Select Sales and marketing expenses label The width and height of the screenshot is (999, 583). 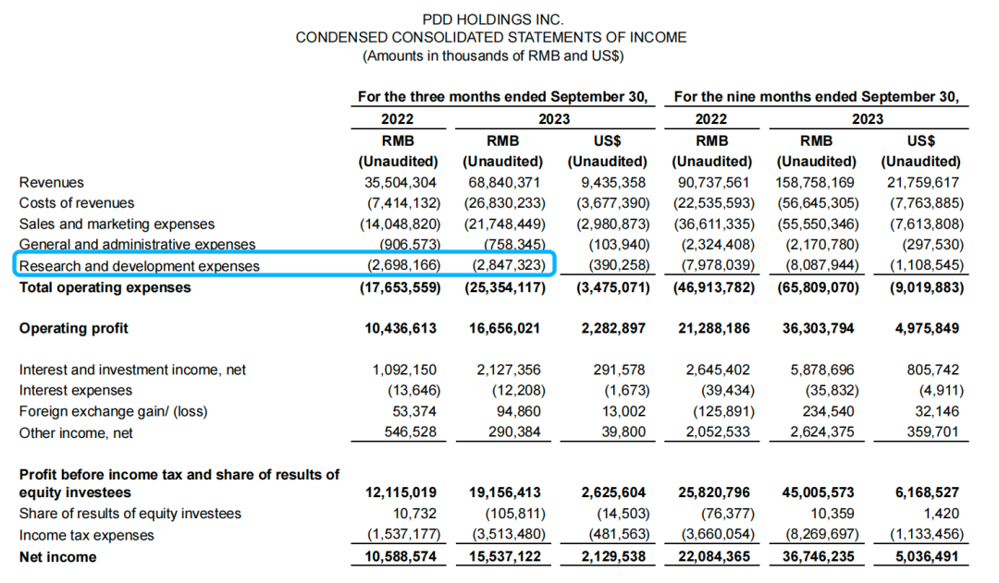pyautogui.click(x=117, y=224)
